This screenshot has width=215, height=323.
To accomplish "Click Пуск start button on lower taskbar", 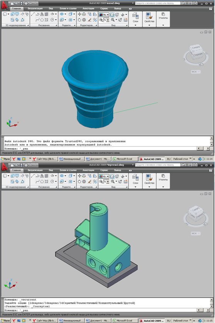I will (x=5, y=321).
